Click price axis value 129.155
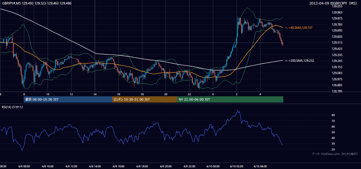 pos(337,67)
